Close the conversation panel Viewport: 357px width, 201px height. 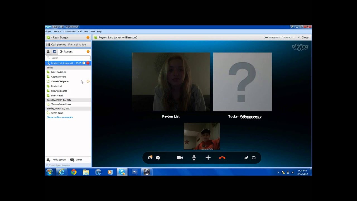(x=303, y=37)
